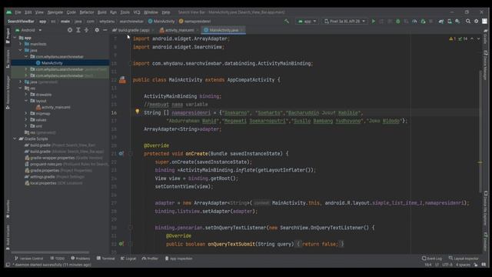The width and height of the screenshot is (492, 277).
Task: Collapse the Gradle Scripts node arrow
Action: [15, 138]
